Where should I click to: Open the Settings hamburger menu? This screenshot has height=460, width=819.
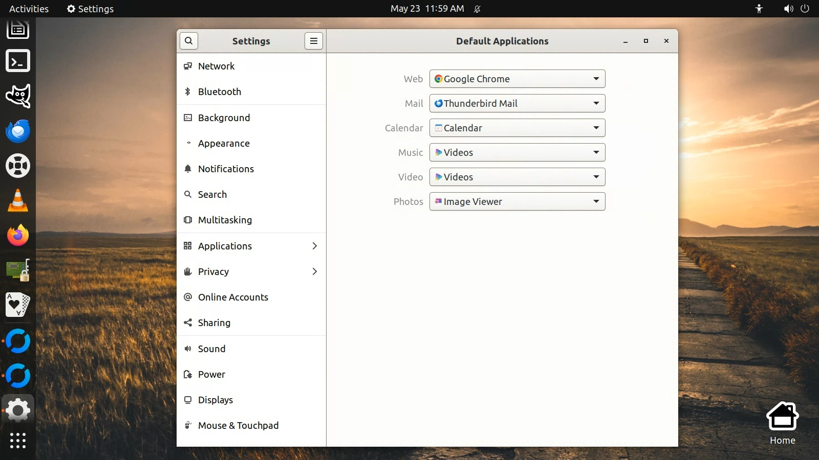(x=314, y=41)
